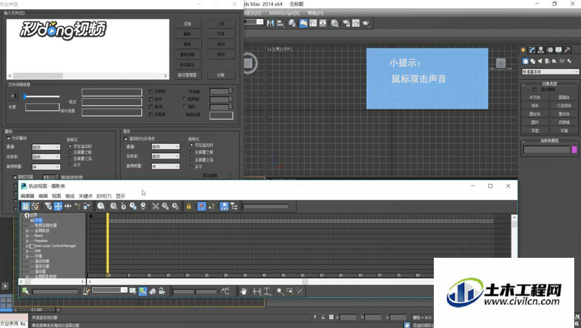Viewport: 581px width, 328px height.
Task: Enable the 活动 checkbox
Action: [x=151, y=99]
